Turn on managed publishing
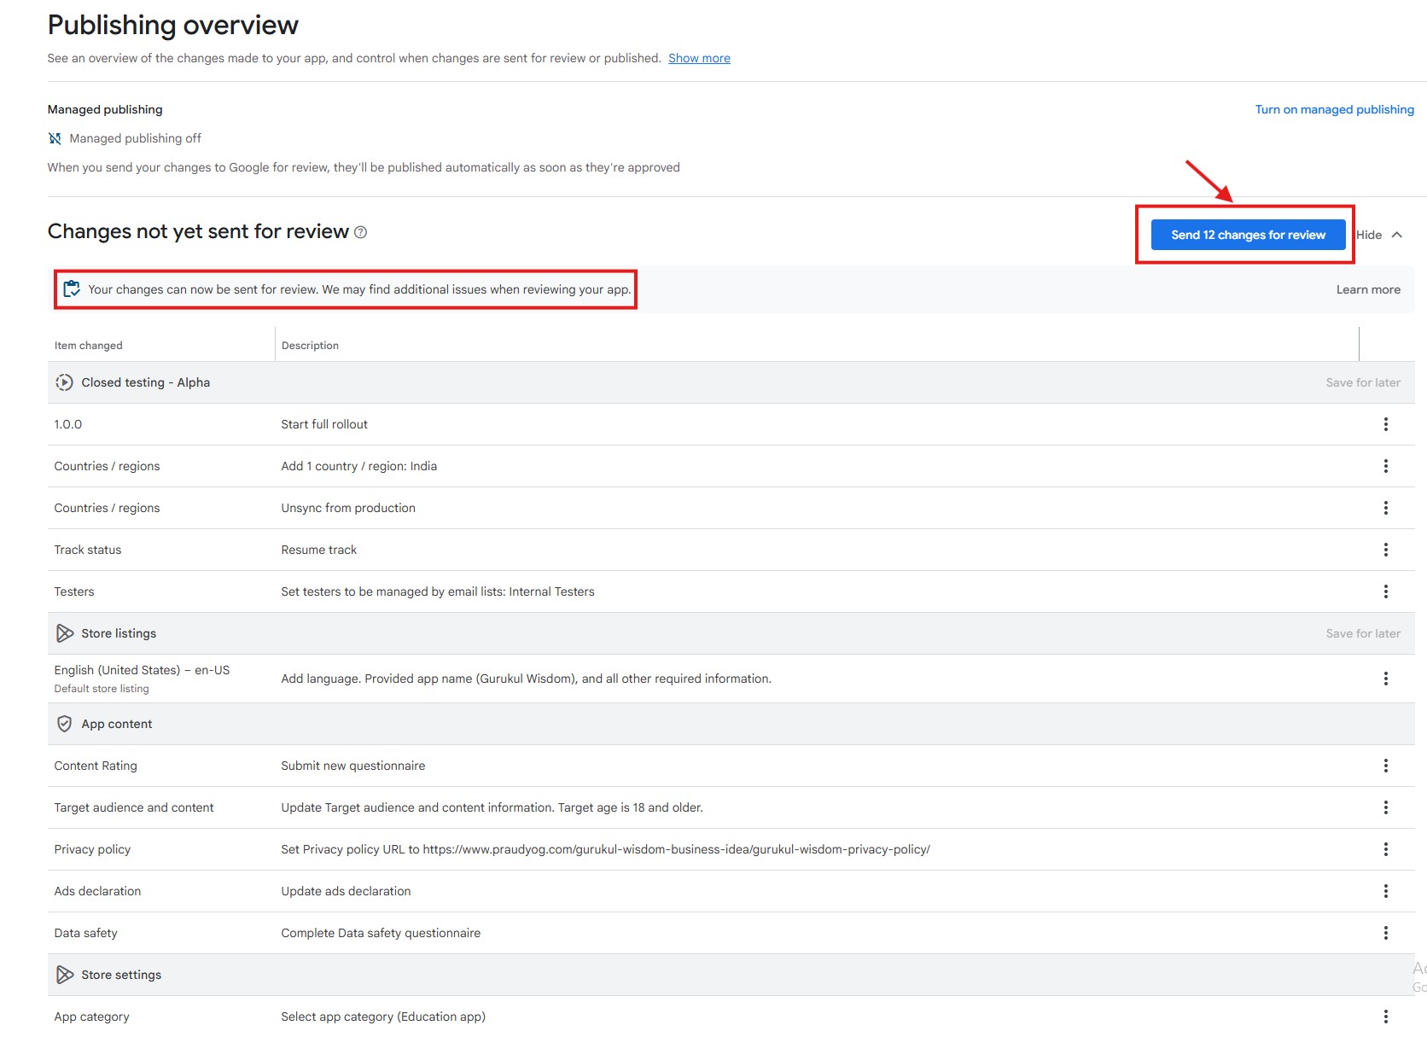Viewport: 1427px width, 1037px height. tap(1334, 109)
